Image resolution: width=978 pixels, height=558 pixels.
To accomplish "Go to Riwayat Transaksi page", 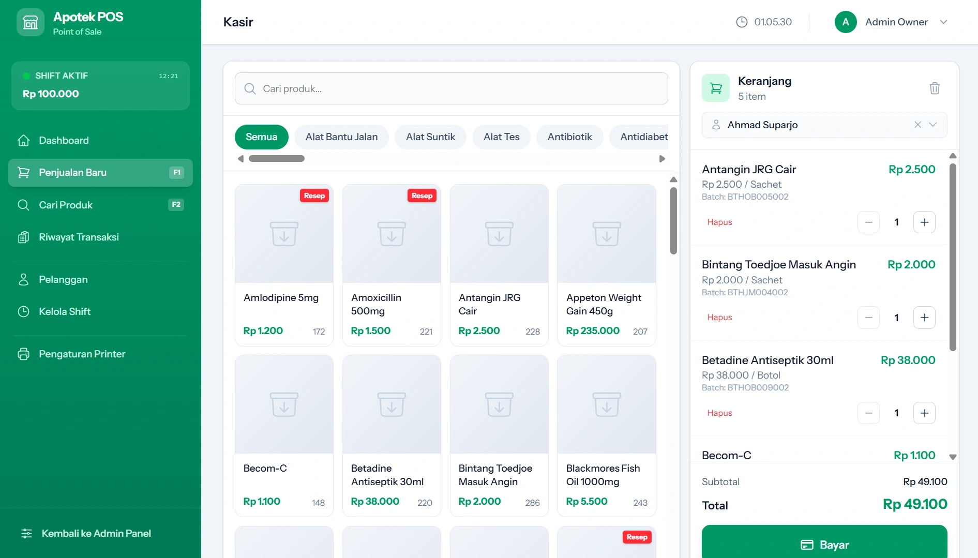I will click(100, 237).
